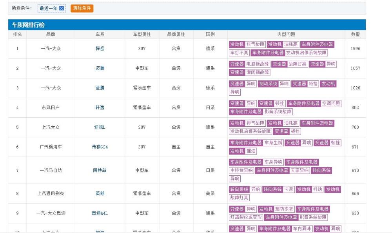Open the 迈腾 car series link

click(x=100, y=68)
